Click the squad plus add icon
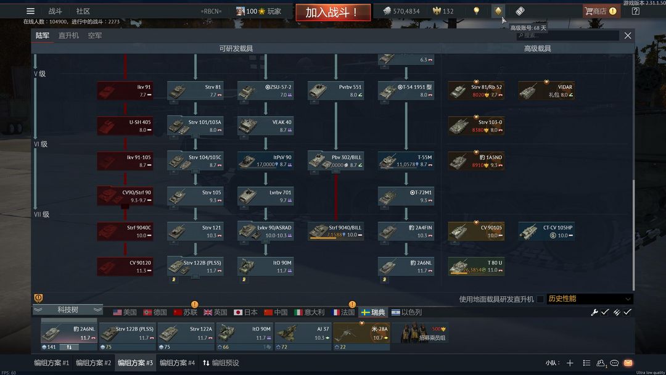Screen dimensions: 666x375 pos(570,363)
